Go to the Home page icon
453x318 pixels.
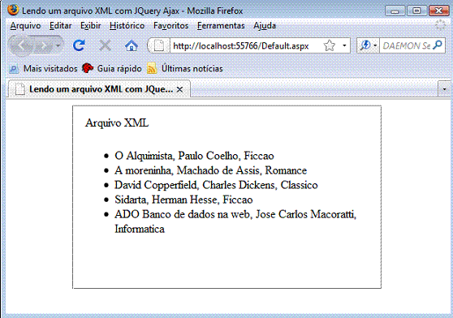coord(132,45)
